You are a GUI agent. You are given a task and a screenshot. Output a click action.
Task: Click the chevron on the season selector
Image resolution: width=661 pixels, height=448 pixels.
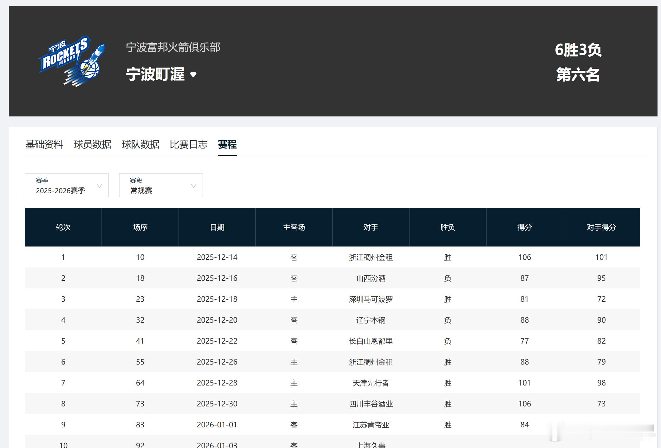[100, 186]
